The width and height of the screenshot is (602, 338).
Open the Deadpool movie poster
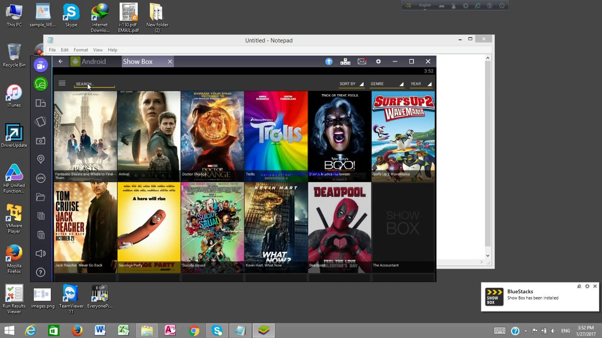pos(339,227)
